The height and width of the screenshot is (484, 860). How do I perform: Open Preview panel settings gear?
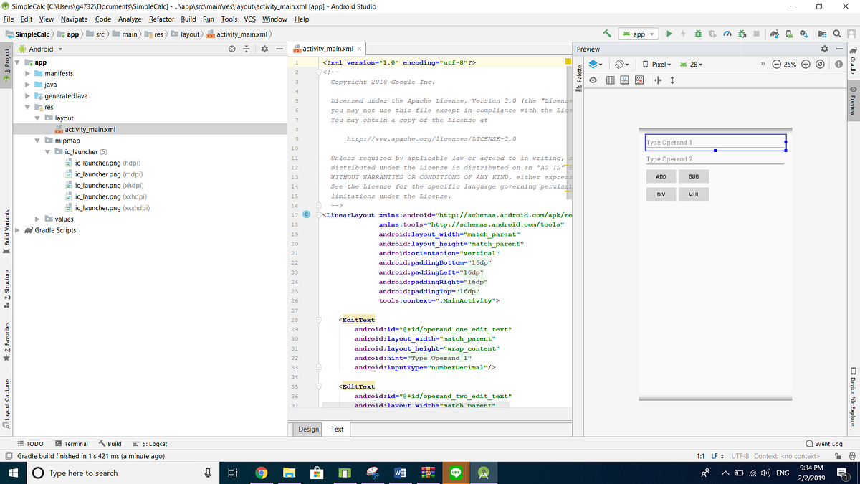[x=824, y=49]
